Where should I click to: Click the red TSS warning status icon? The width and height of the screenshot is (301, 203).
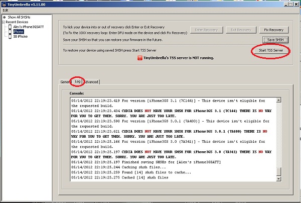pos(140,58)
